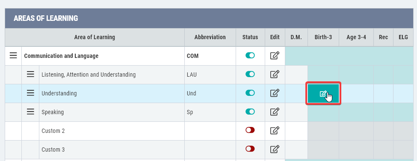This screenshot has height=161, width=417.
Task: Click reorder handle for Understanding row
Action: 31,93
